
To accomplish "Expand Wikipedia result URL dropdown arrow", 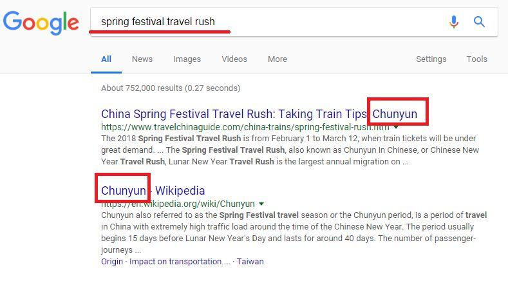I will pyautogui.click(x=261, y=204).
